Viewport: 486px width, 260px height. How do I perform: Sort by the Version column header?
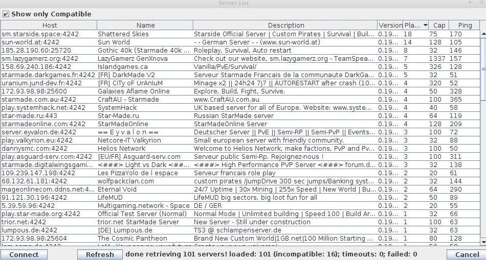pyautogui.click(x=390, y=26)
